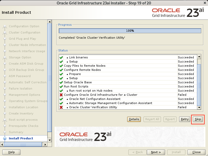Click the 100% progress bar
The height and width of the screenshot is (156, 208).
point(130,31)
